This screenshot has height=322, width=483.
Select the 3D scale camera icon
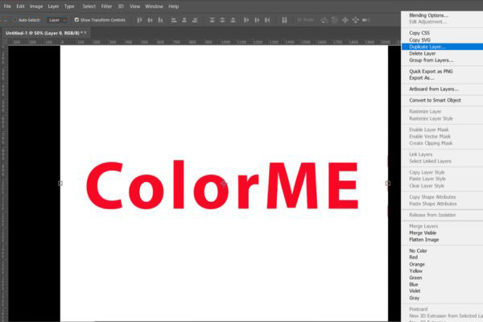(365, 20)
